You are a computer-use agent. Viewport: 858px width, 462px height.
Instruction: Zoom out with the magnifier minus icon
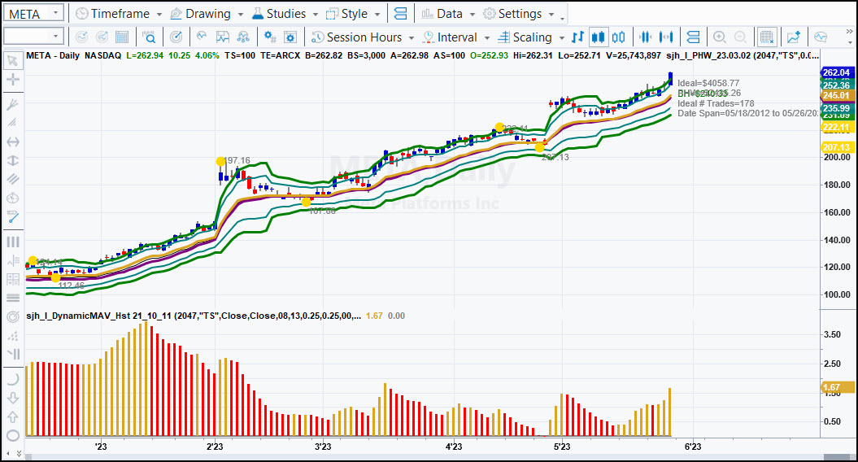click(x=740, y=37)
